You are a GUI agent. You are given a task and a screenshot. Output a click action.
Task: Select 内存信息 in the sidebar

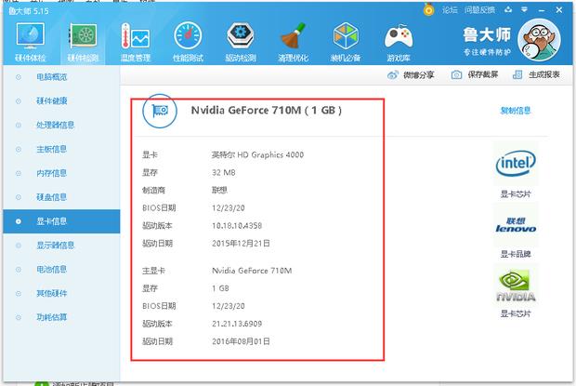[51, 173]
